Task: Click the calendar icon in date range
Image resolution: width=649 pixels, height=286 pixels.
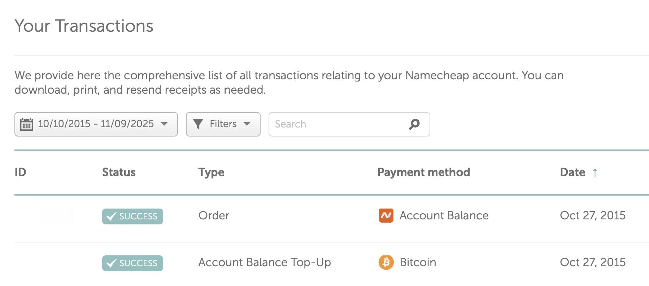Action: (26, 124)
